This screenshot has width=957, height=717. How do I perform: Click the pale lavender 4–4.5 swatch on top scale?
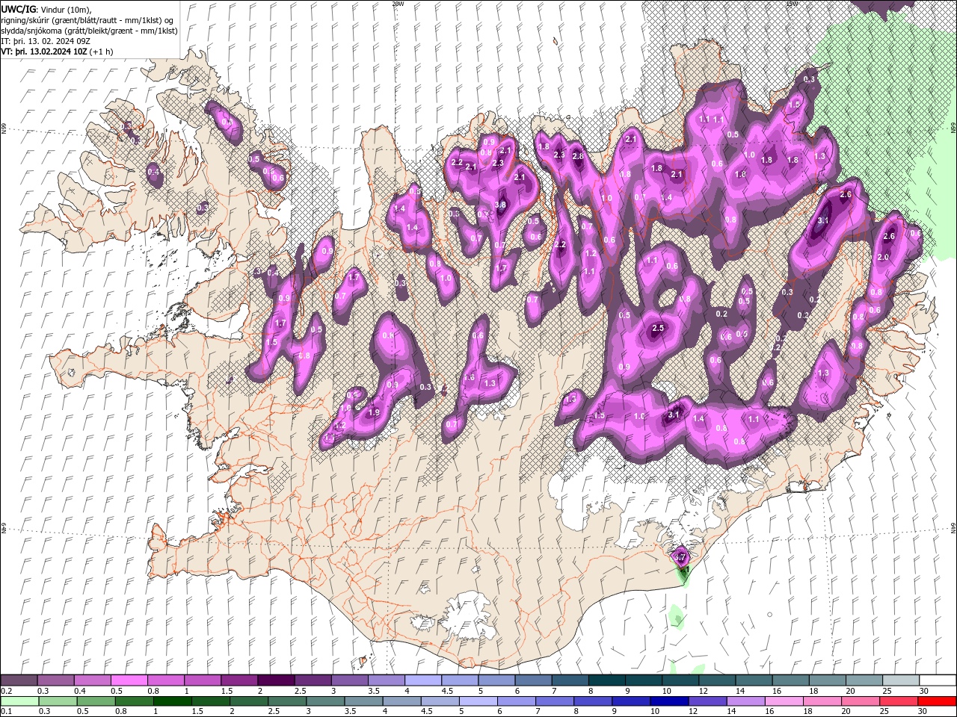click(x=423, y=680)
